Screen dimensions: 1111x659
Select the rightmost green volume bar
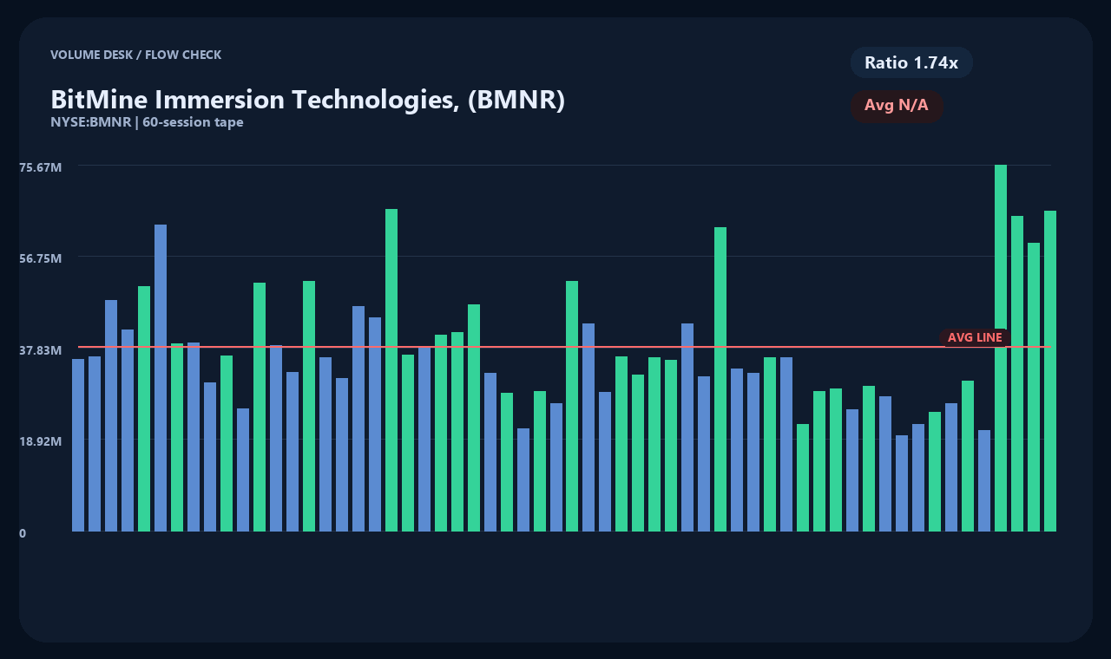tap(1050, 371)
